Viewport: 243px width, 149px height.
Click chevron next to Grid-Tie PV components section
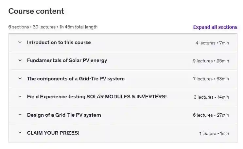coord(20,79)
